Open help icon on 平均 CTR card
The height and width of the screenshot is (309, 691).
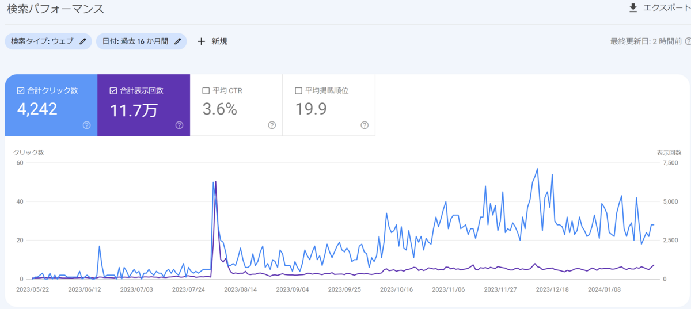pos(272,125)
